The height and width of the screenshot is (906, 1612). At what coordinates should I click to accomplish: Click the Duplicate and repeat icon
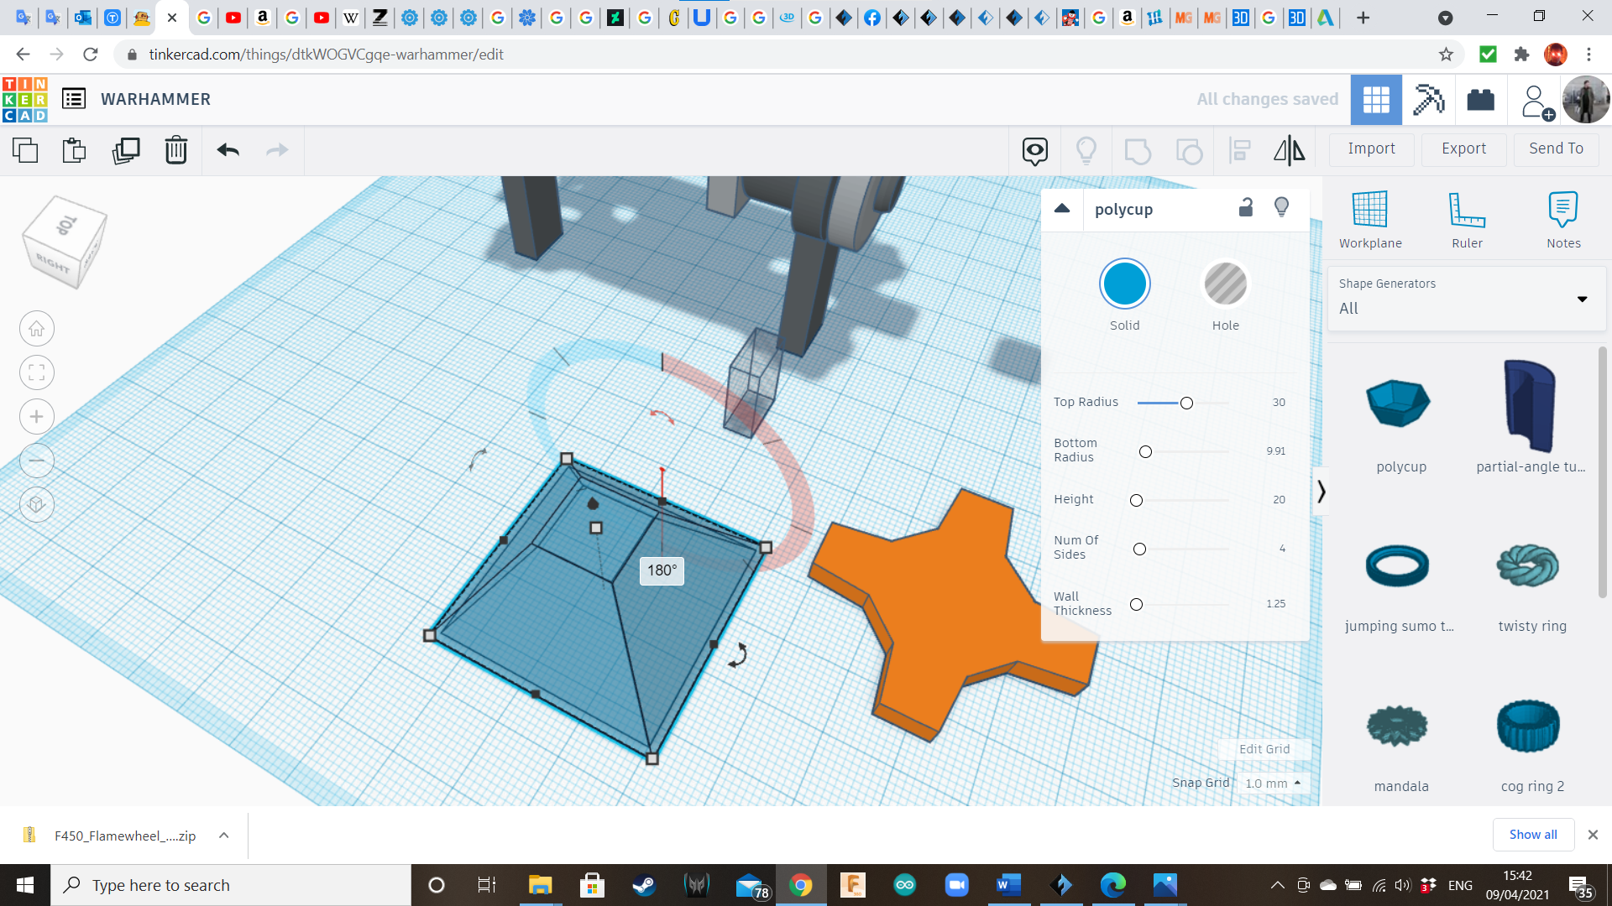click(x=126, y=150)
